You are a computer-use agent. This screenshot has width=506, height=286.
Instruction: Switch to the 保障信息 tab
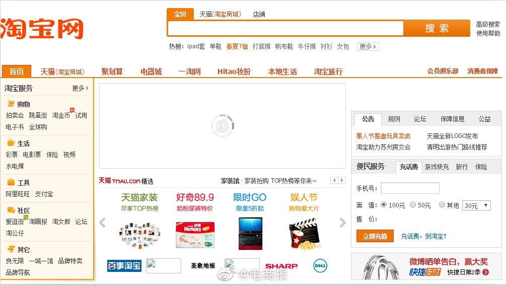click(453, 119)
